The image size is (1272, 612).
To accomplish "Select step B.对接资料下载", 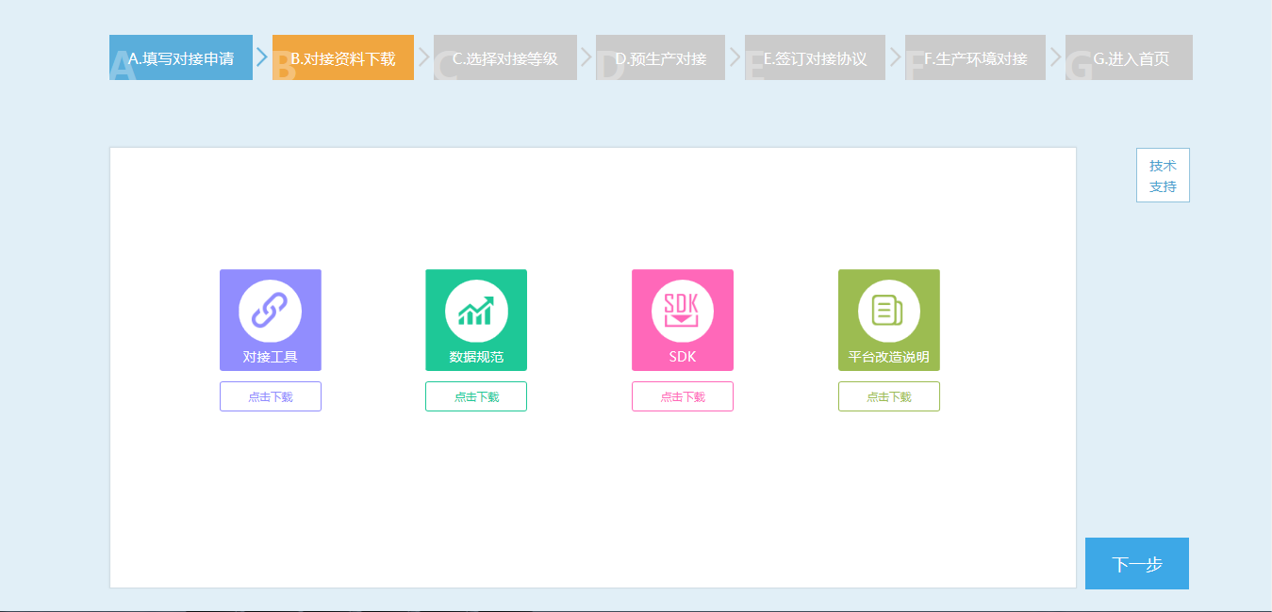I will pyautogui.click(x=343, y=57).
